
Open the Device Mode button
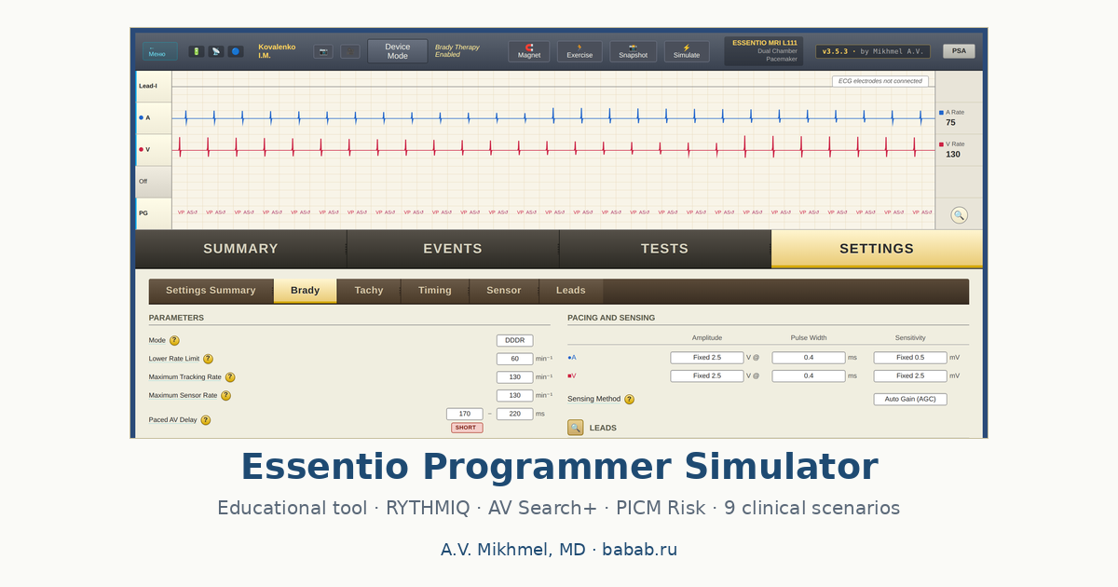pyautogui.click(x=398, y=51)
